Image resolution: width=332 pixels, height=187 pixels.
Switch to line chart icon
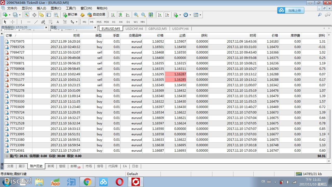[x=128, y=15]
